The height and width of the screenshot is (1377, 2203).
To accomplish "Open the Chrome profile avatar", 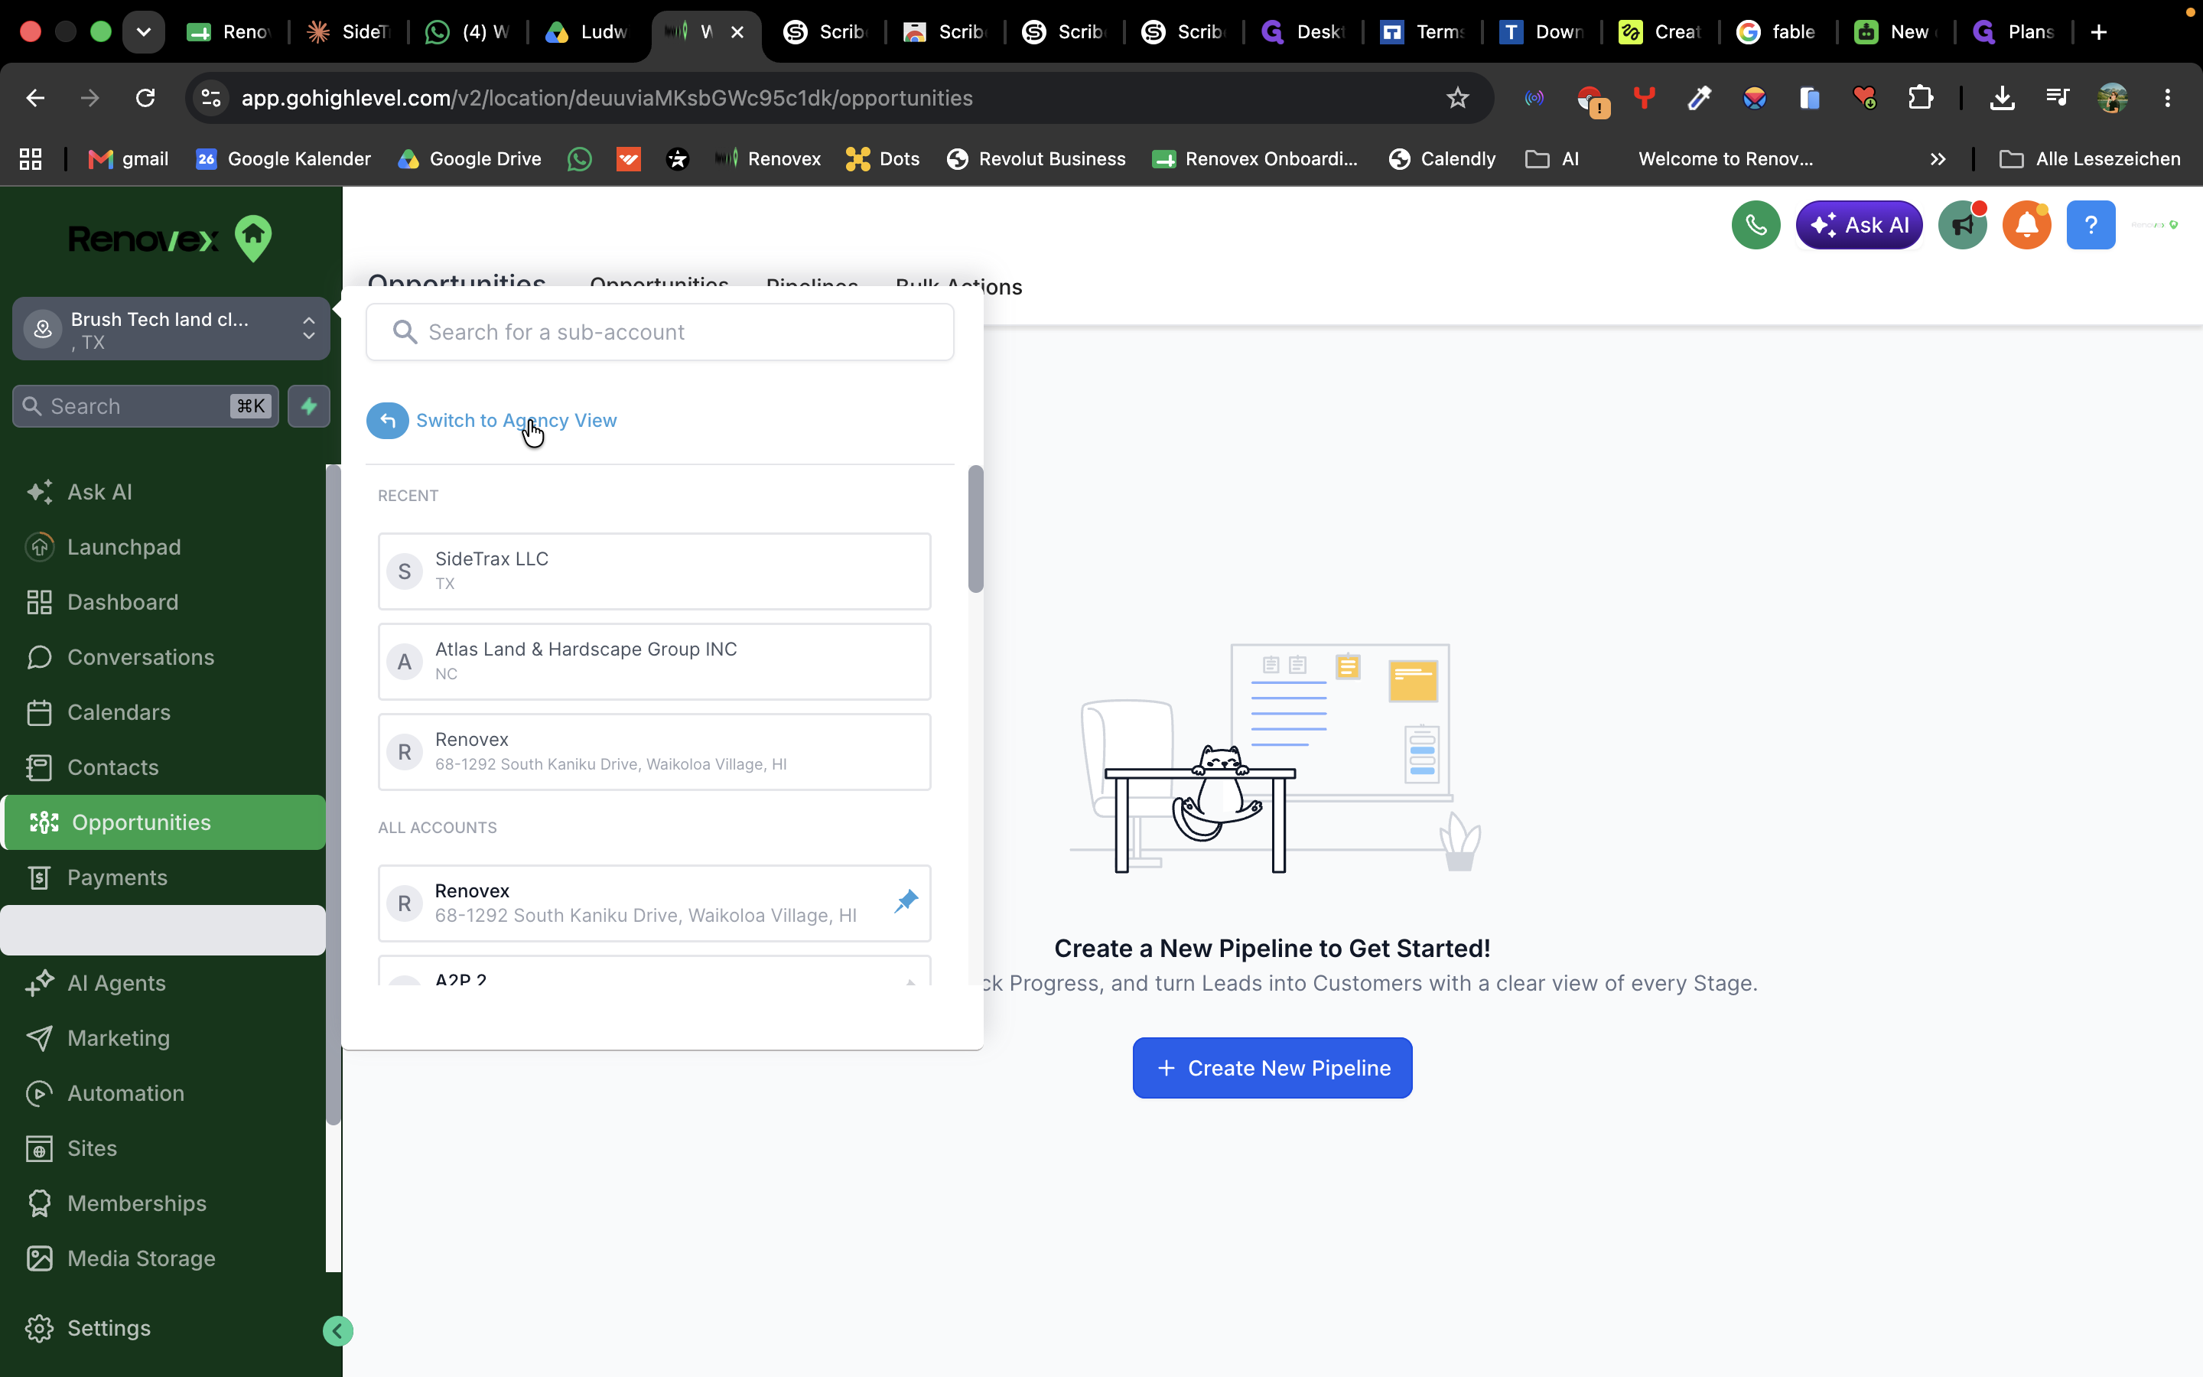I will point(2113,97).
